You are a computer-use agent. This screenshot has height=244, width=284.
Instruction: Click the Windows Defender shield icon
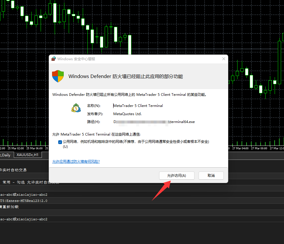tap(58, 76)
